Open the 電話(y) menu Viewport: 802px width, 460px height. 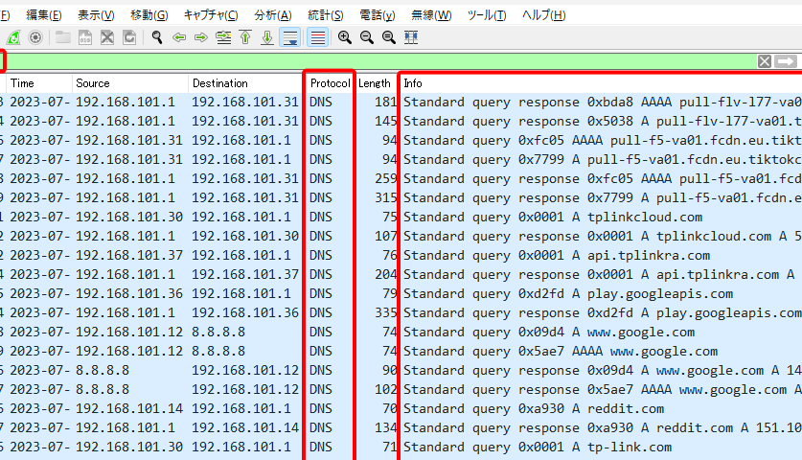(x=377, y=15)
